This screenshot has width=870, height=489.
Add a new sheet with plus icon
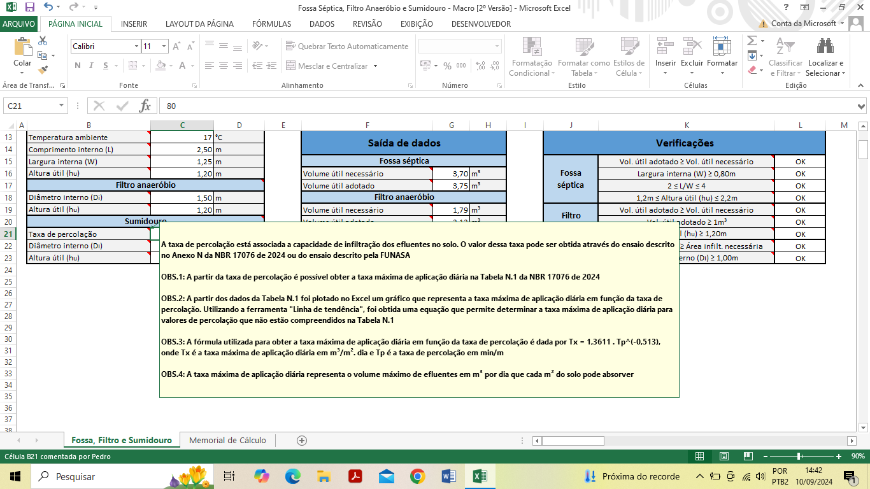pos(302,441)
